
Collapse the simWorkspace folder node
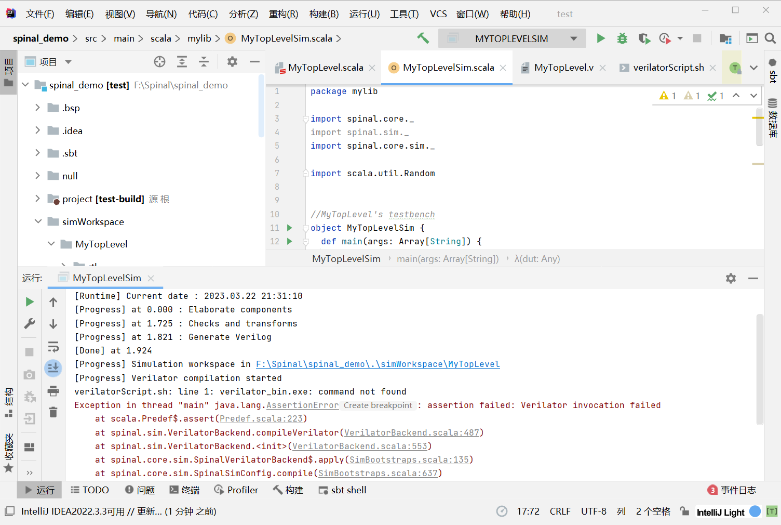(x=38, y=221)
